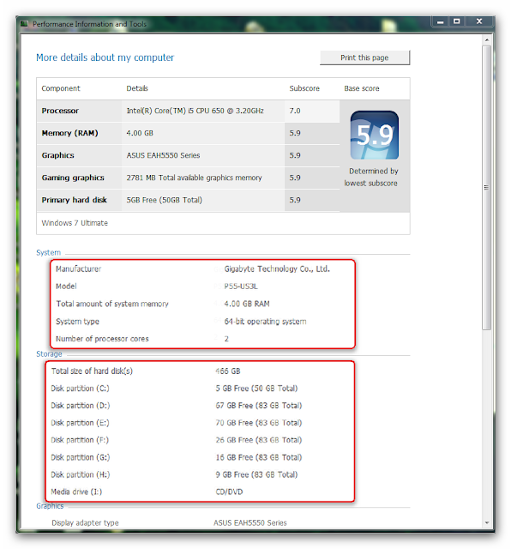This screenshot has width=511, height=549.
Task: Click 'Display adapter type' label
Action: tap(85, 522)
